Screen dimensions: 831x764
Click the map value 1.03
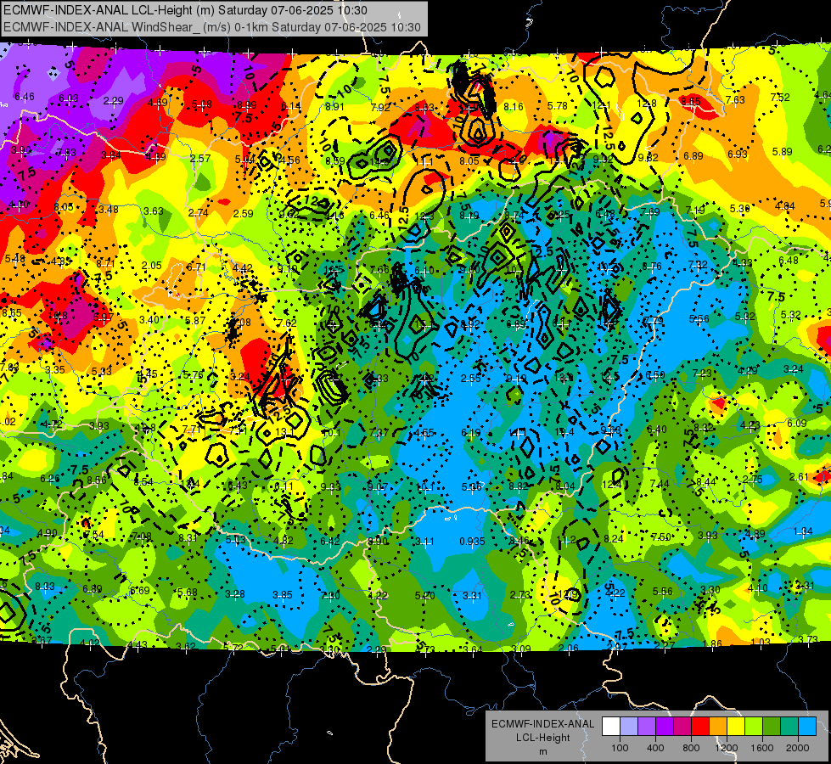761,642
